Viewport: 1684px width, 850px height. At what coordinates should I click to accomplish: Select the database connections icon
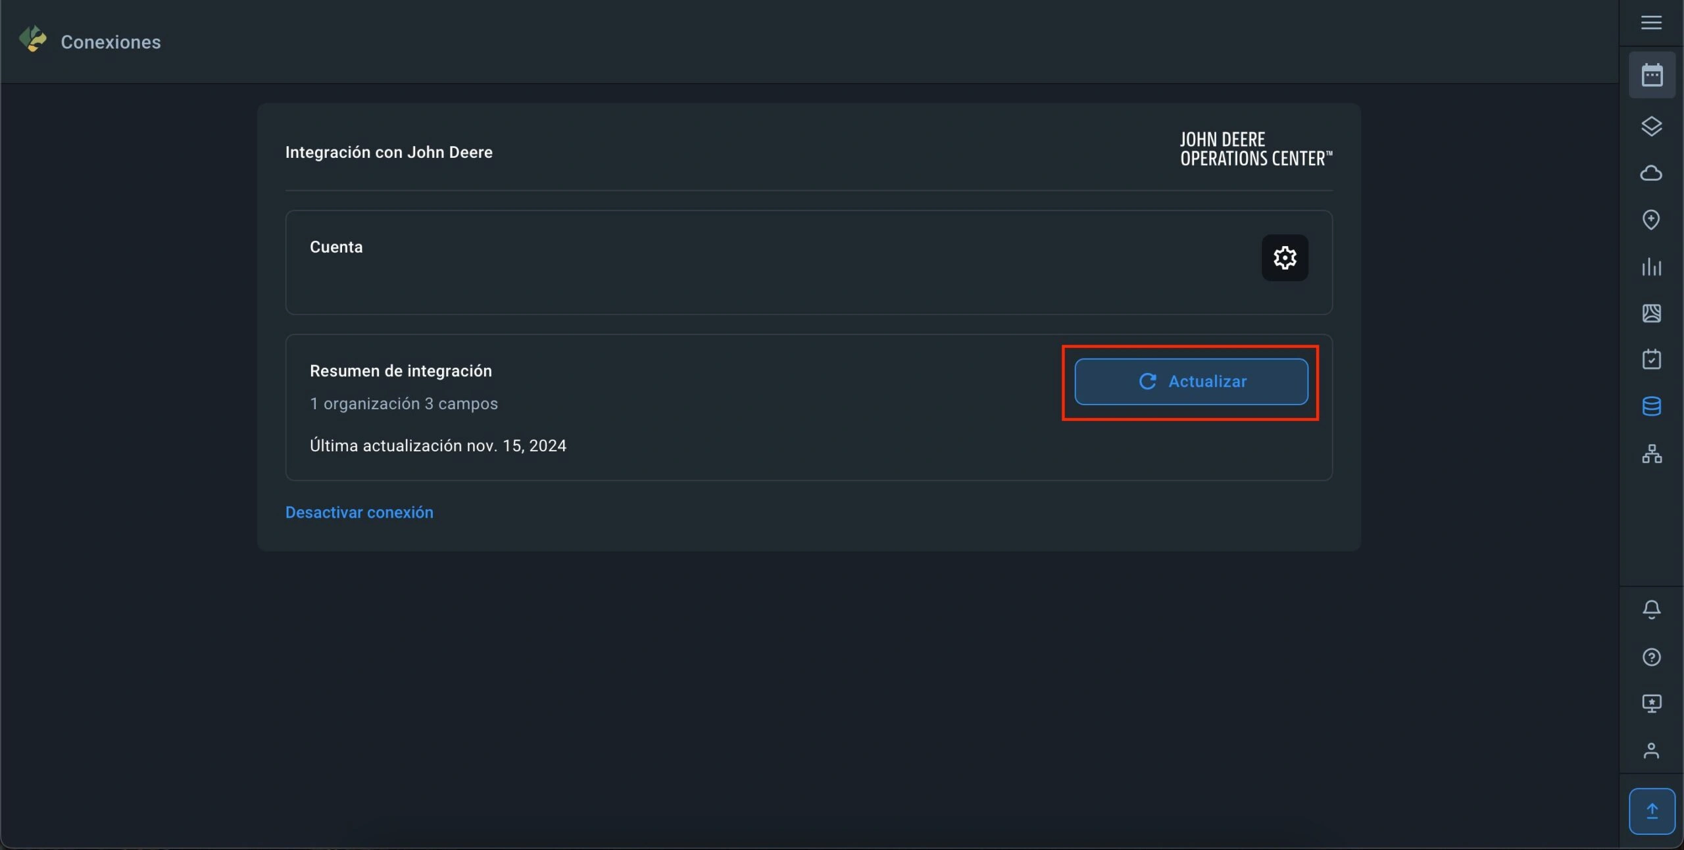[1651, 407]
